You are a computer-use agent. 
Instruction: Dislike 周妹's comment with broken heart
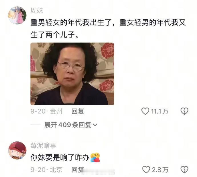184,111
